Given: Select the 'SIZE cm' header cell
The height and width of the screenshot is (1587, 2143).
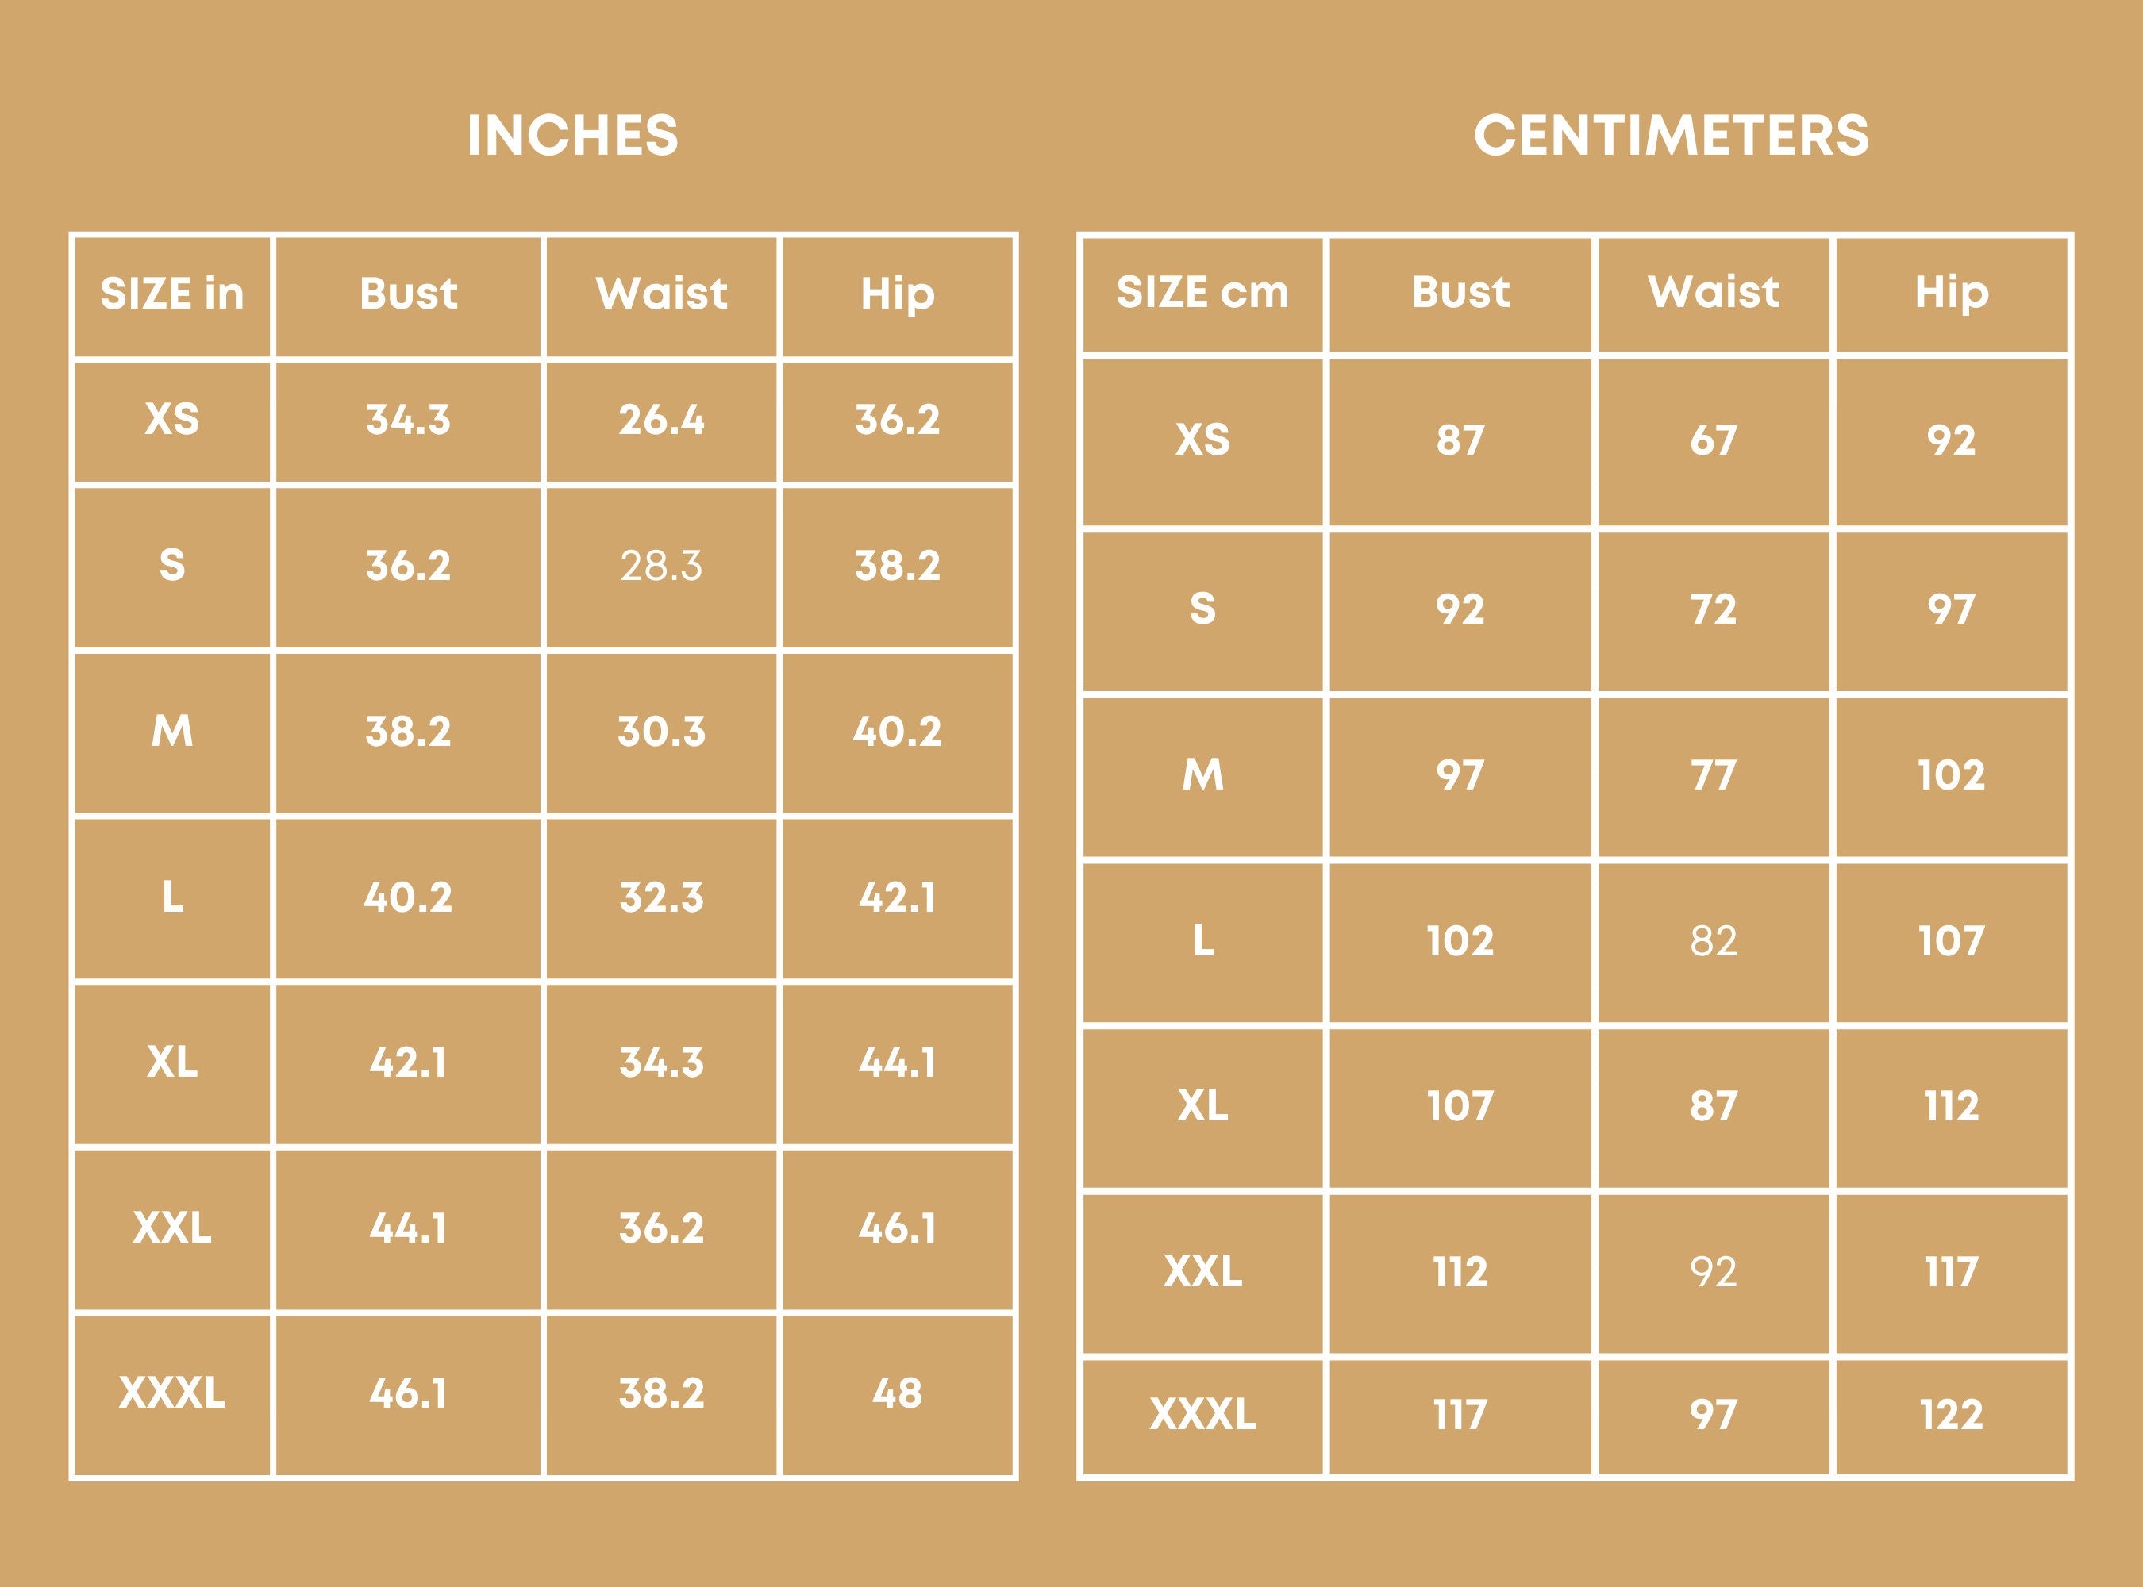Looking at the screenshot, I should point(1202,292).
